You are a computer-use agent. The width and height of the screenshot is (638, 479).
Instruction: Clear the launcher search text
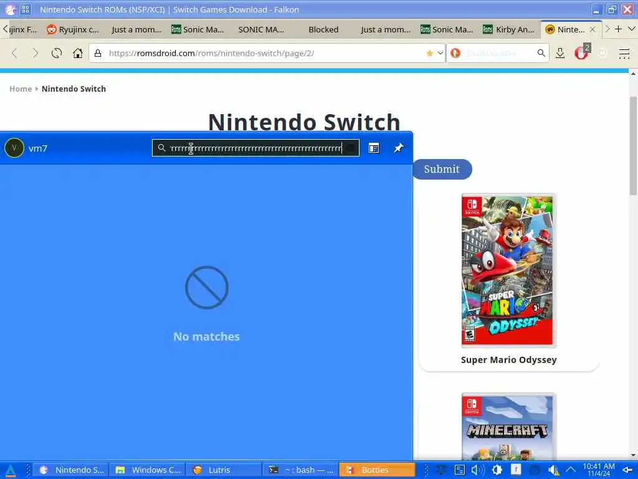pos(350,148)
